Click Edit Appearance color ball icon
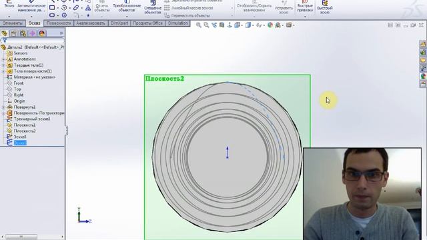The width and height of the screenshot is (427, 240). [270, 25]
